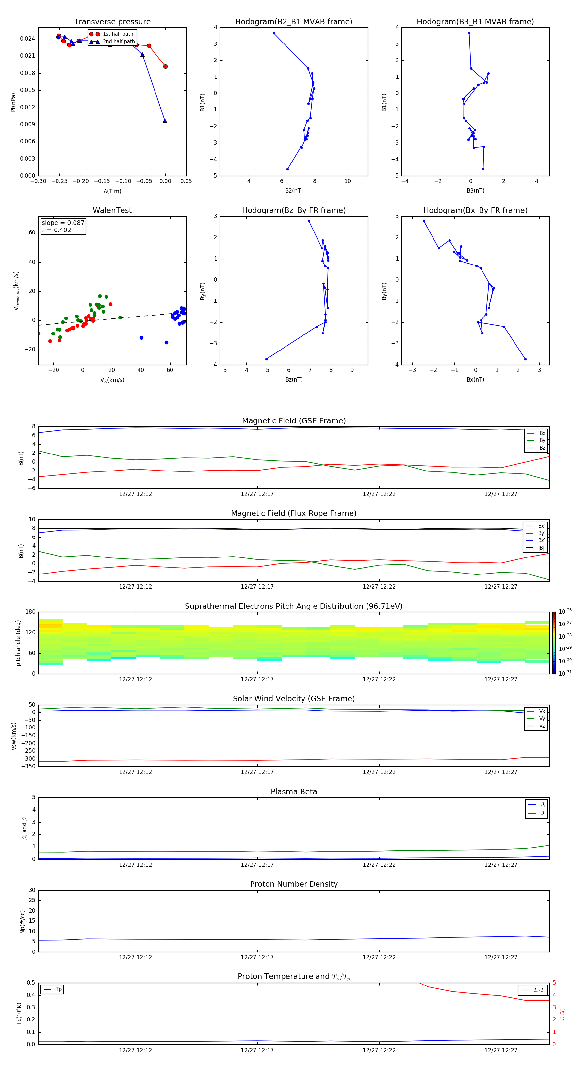
Task: Click the 'Vz' legend entry in velocity plot
Action: tap(536, 726)
